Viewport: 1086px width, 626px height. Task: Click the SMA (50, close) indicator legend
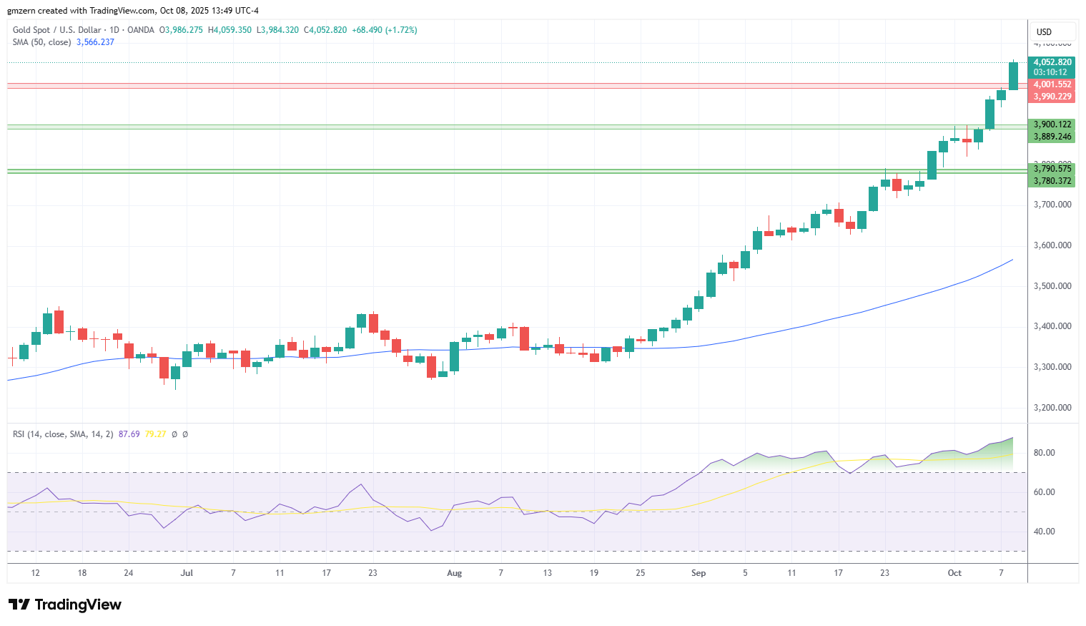(42, 42)
